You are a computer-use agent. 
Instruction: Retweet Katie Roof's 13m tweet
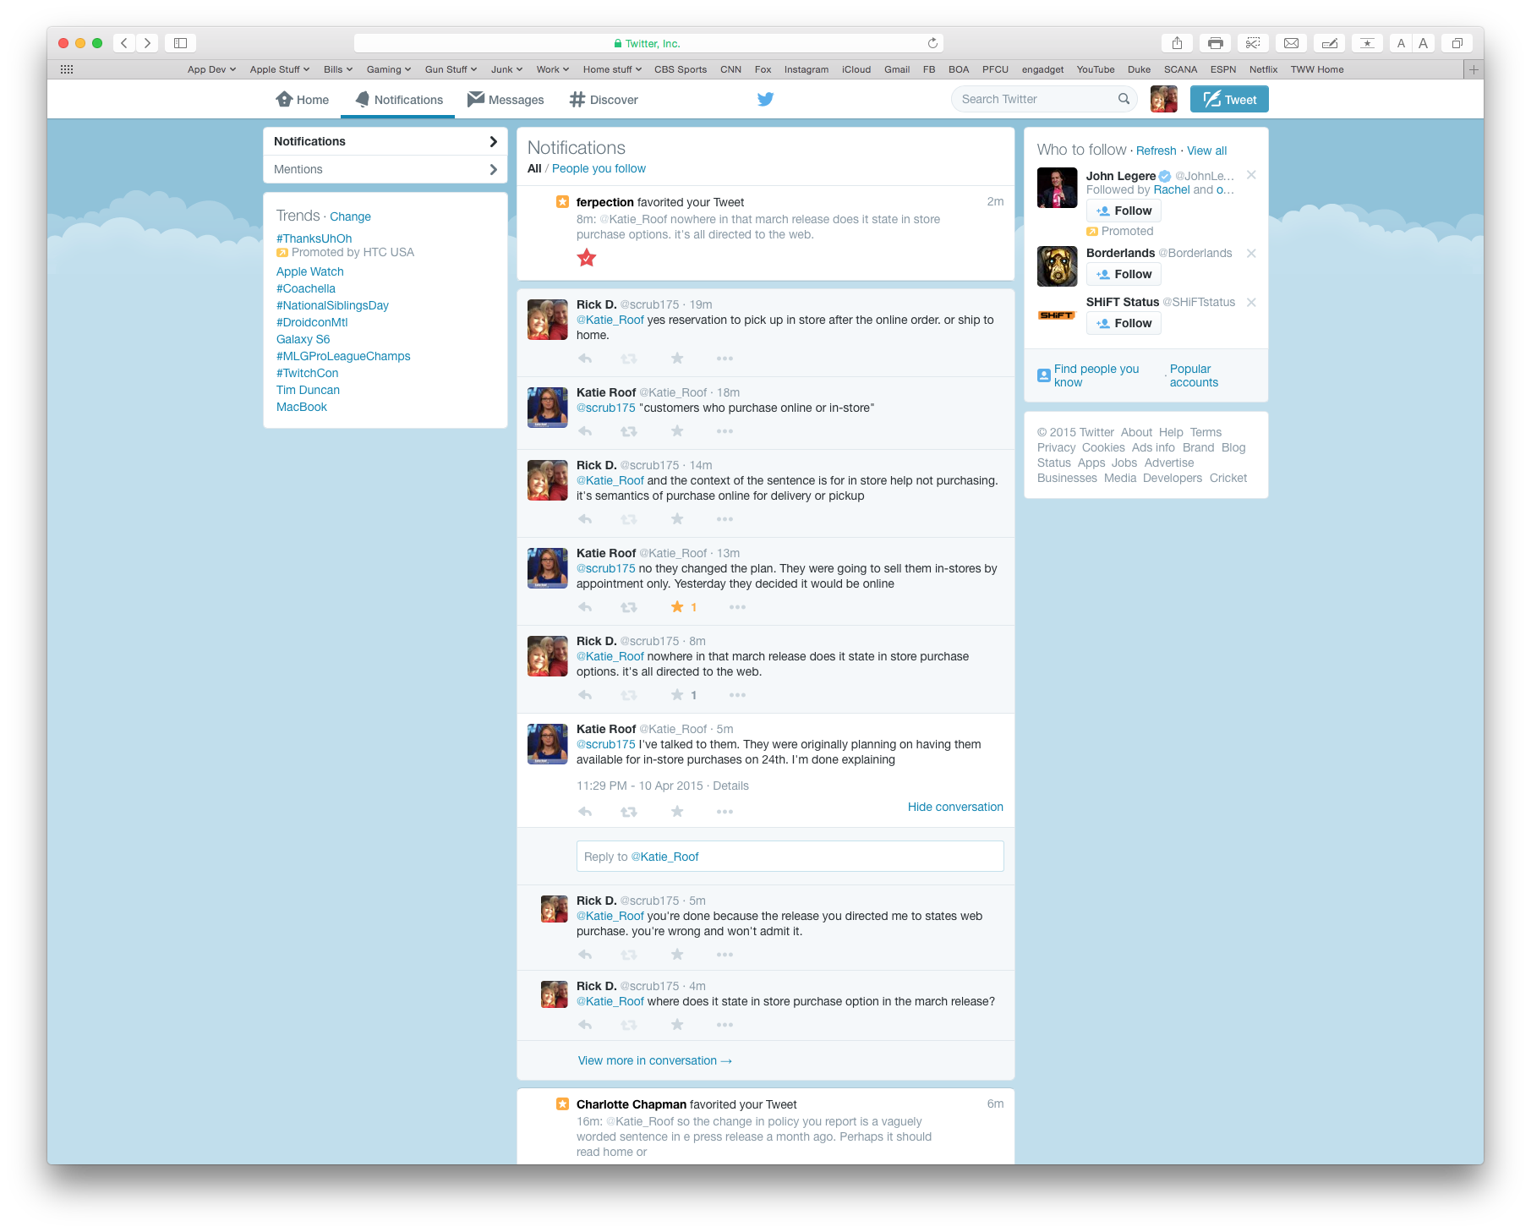pos(629,607)
